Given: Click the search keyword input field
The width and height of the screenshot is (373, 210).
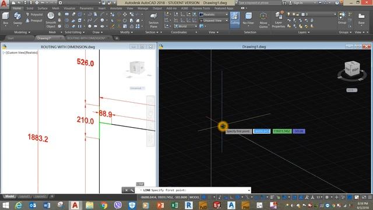Looking at the screenshot, I should tap(259, 2).
